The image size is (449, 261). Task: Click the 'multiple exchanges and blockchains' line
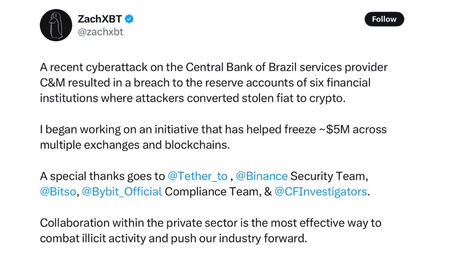[135, 145]
